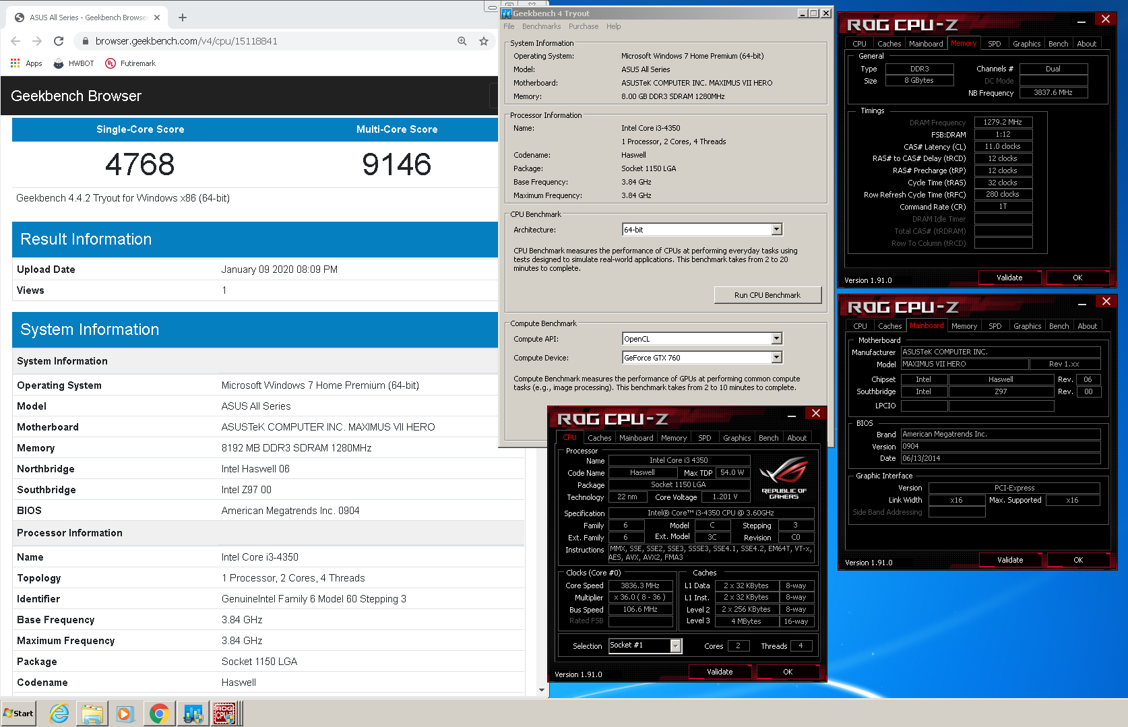The image size is (1128, 727).
Task: Click Validate in the Mainboard CPU-Z window
Action: [x=1010, y=560]
